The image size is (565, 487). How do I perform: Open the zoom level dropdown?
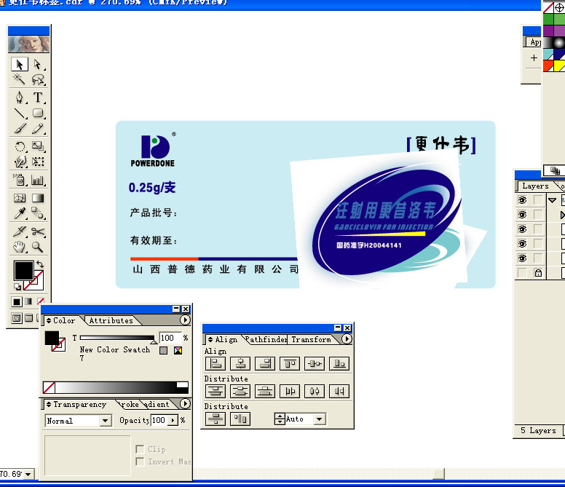(x=28, y=475)
